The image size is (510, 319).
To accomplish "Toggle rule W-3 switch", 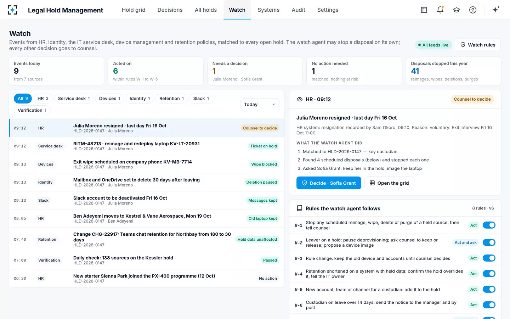I will (489, 258).
